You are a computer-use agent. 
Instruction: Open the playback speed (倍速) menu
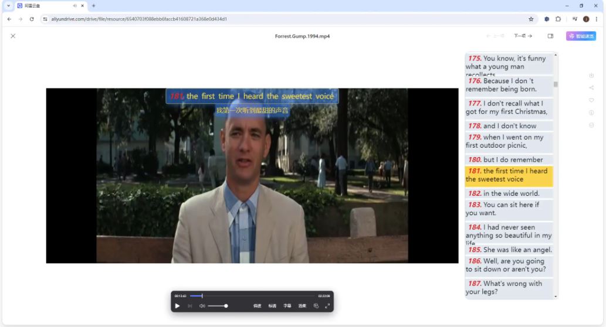pyautogui.click(x=257, y=306)
